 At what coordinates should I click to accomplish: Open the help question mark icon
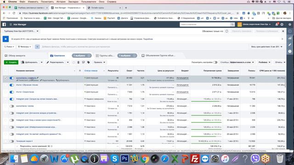(290, 24)
